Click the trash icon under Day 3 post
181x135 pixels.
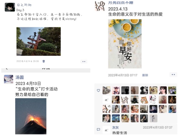click(44, 61)
